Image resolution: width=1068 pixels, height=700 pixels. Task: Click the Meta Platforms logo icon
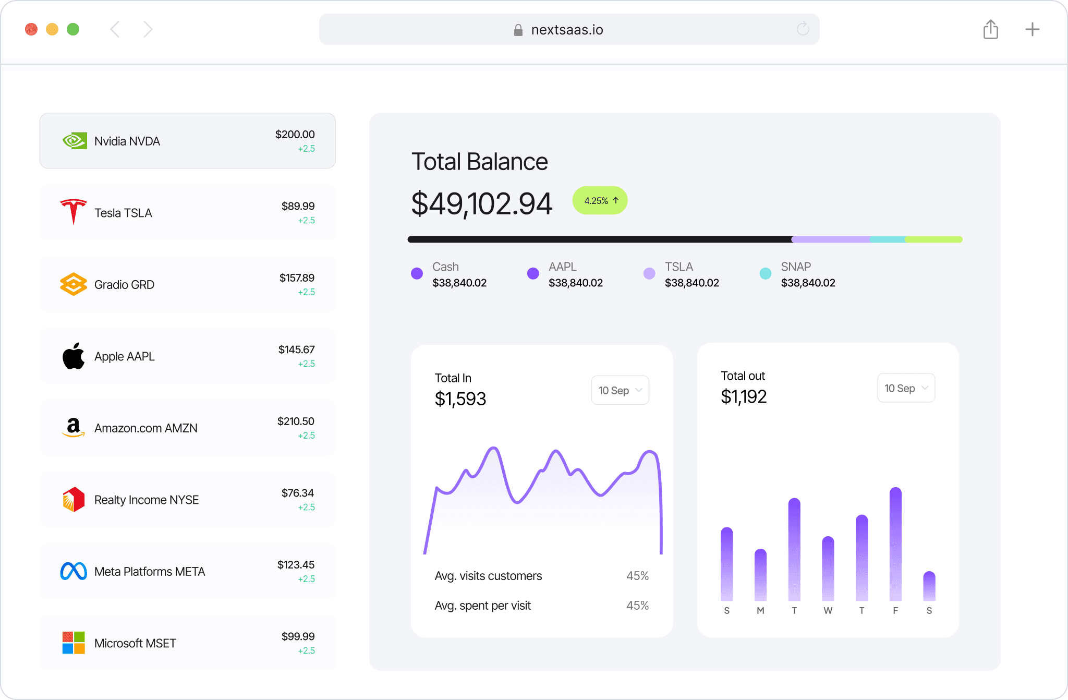tap(74, 571)
